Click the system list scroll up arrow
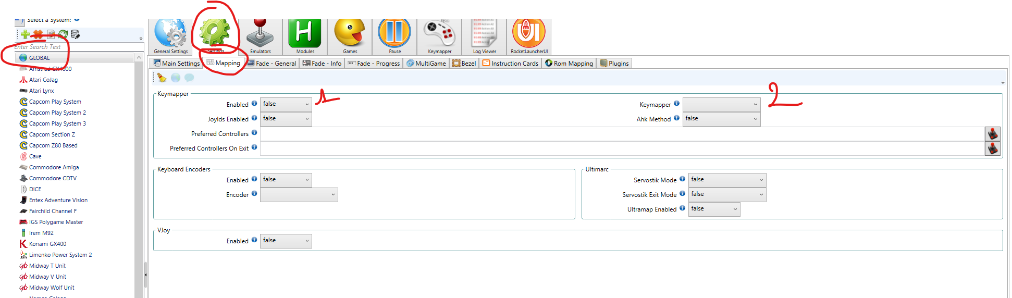This screenshot has width=1012, height=298. (139, 57)
